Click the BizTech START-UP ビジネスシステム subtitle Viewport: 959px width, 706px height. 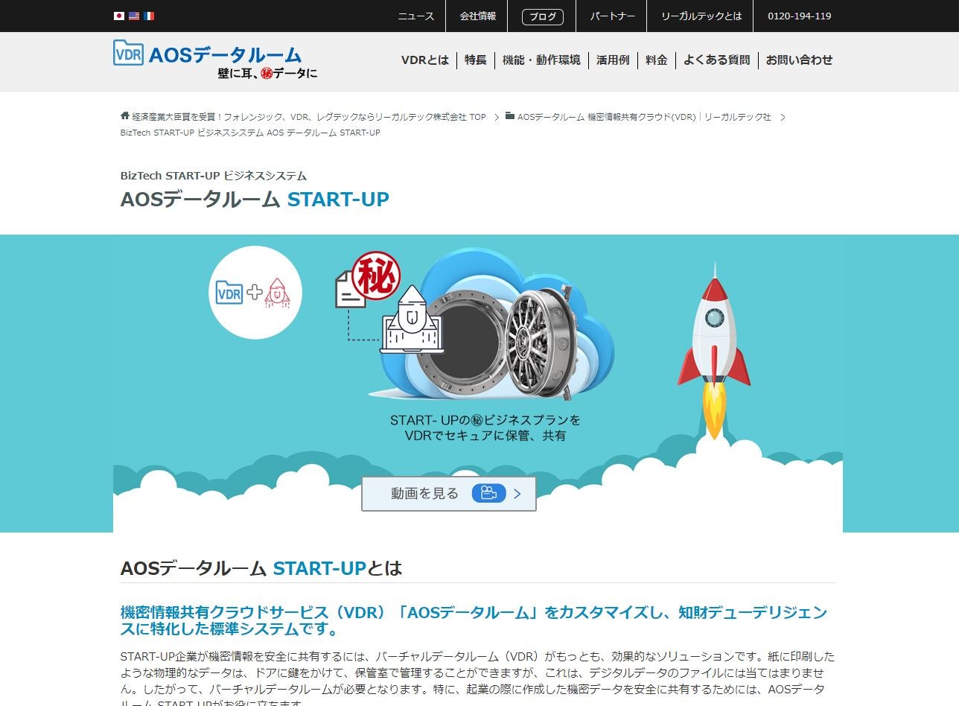point(214,176)
